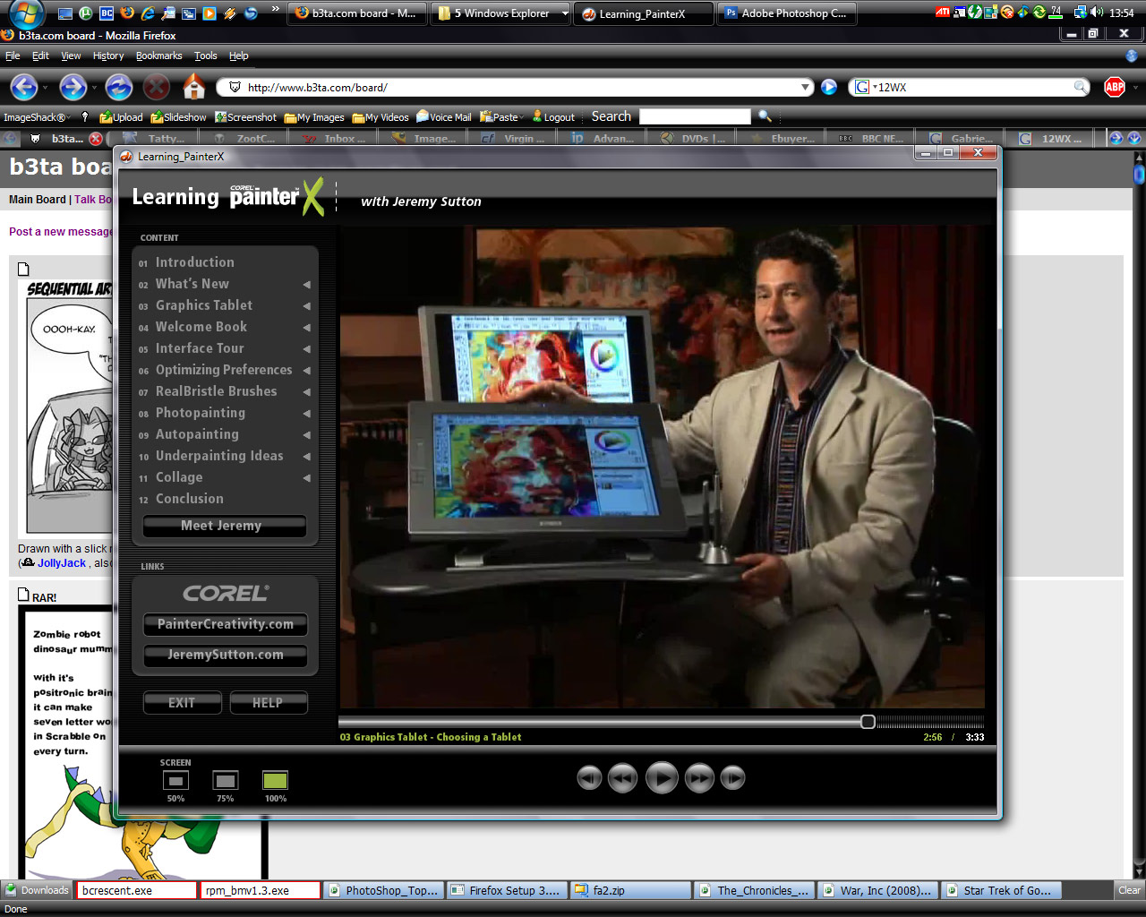Click the Windows Start orb
The image size is (1146, 917).
coord(26,13)
